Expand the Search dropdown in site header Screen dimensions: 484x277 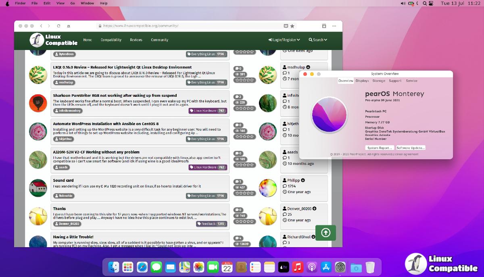tap(318, 40)
